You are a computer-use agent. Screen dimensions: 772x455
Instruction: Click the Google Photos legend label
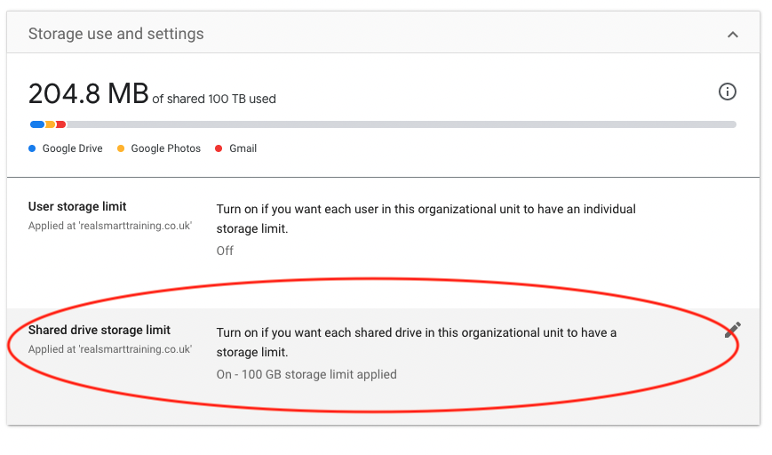coord(165,148)
